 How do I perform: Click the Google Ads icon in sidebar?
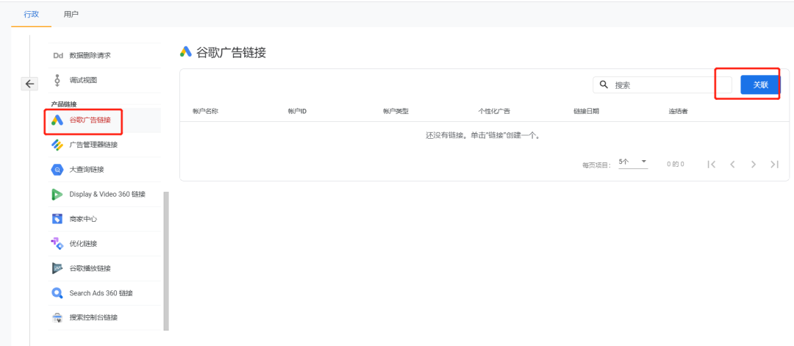(57, 120)
